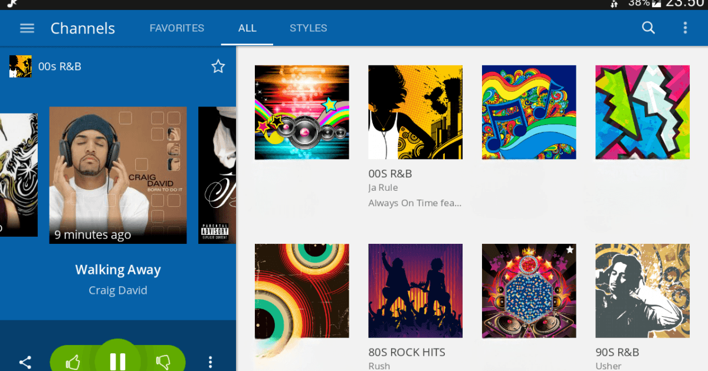Open the navigation drawer menu

27,28
